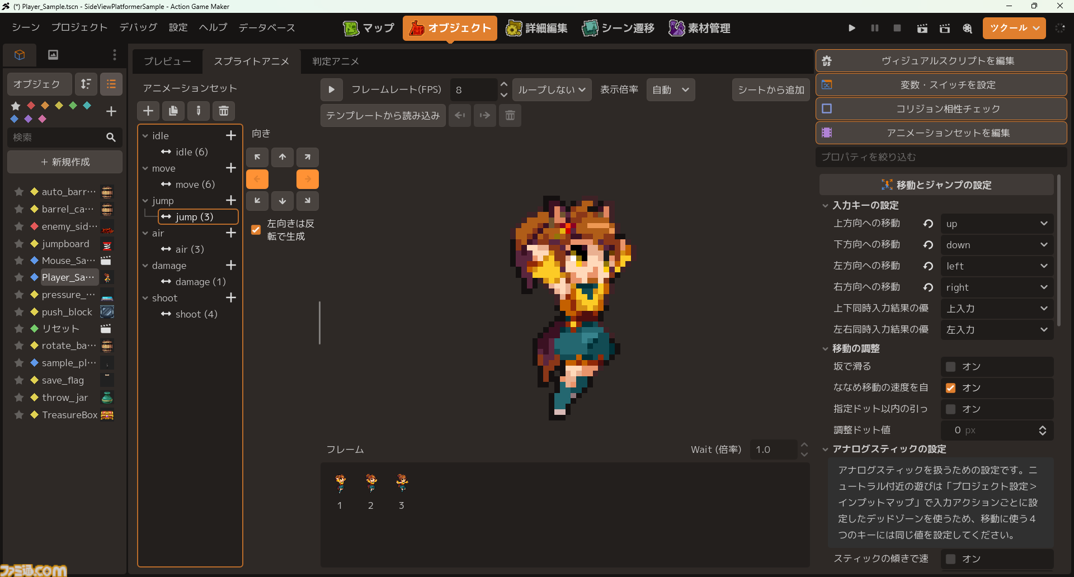Add an animation under the jump group
Screen dimensions: 1074x577
[231, 200]
